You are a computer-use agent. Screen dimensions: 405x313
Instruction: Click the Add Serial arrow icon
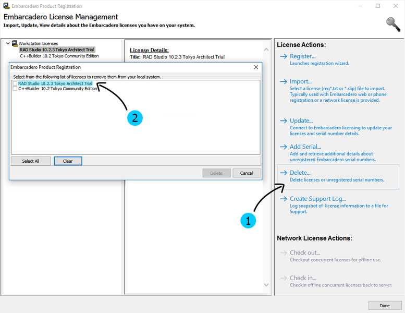pyautogui.click(x=284, y=147)
